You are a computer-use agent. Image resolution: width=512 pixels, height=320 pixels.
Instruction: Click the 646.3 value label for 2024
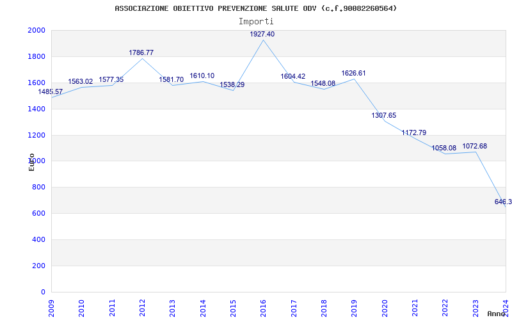pos(503,202)
